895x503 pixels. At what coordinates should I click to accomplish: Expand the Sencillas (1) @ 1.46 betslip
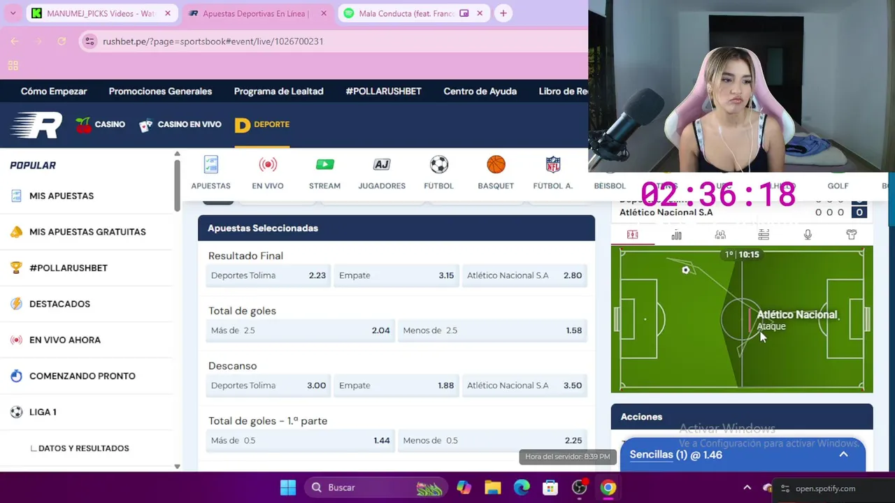coord(743,455)
